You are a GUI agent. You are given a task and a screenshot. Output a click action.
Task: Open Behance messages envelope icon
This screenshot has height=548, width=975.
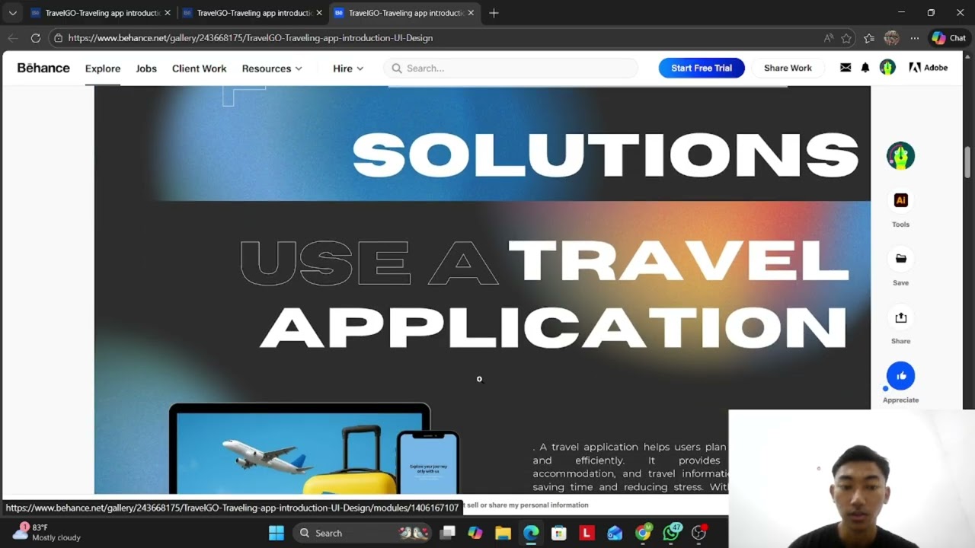(846, 68)
